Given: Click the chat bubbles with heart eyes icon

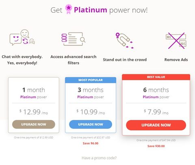Looking at the screenshot, I should point(22,37).
